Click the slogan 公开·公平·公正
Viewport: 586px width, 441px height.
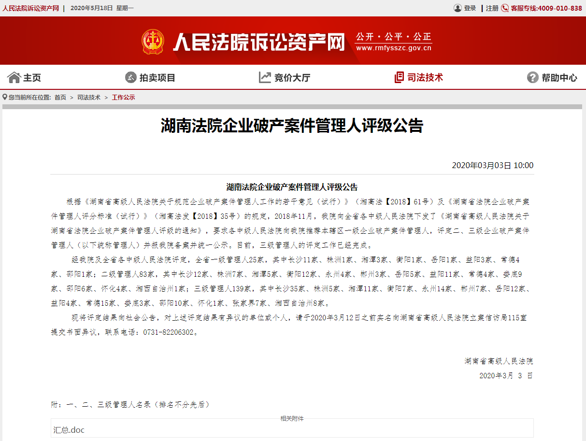[x=393, y=37]
